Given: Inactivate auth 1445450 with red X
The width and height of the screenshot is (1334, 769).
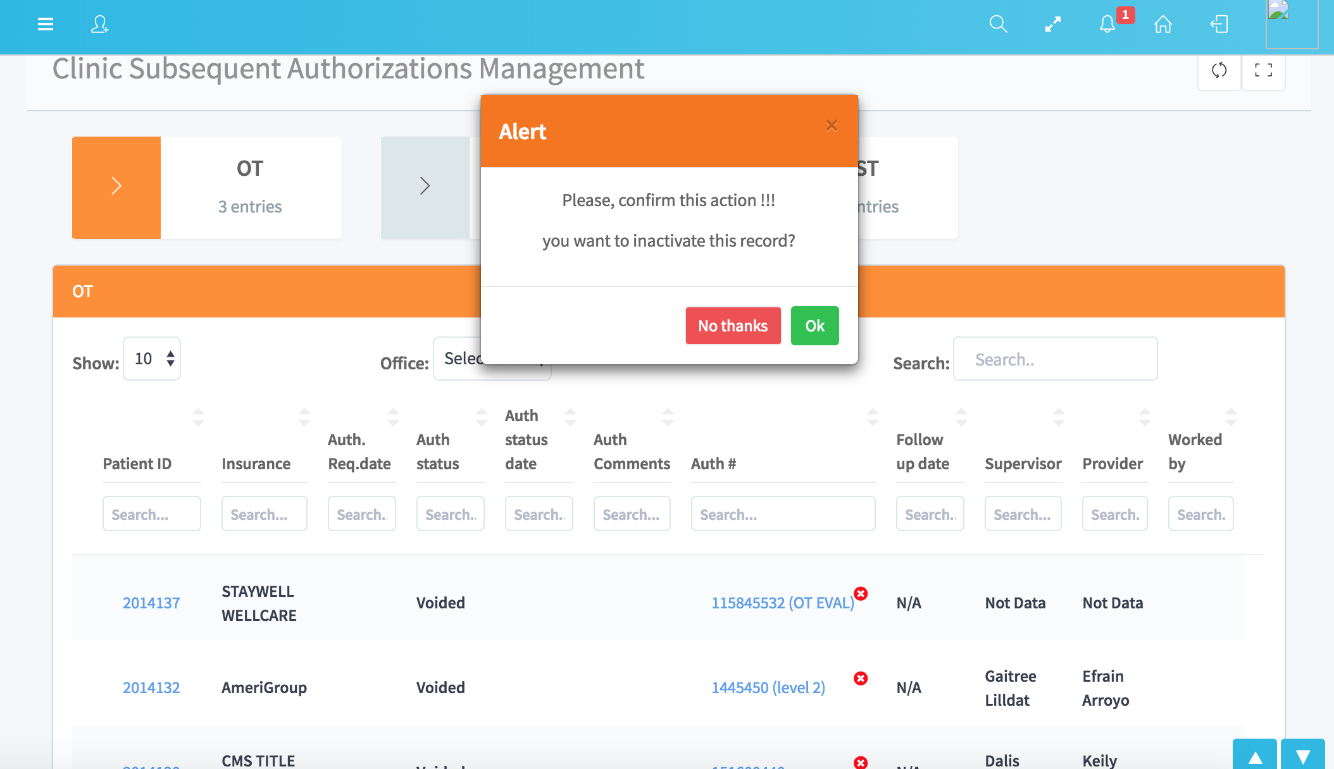Looking at the screenshot, I should [x=861, y=679].
